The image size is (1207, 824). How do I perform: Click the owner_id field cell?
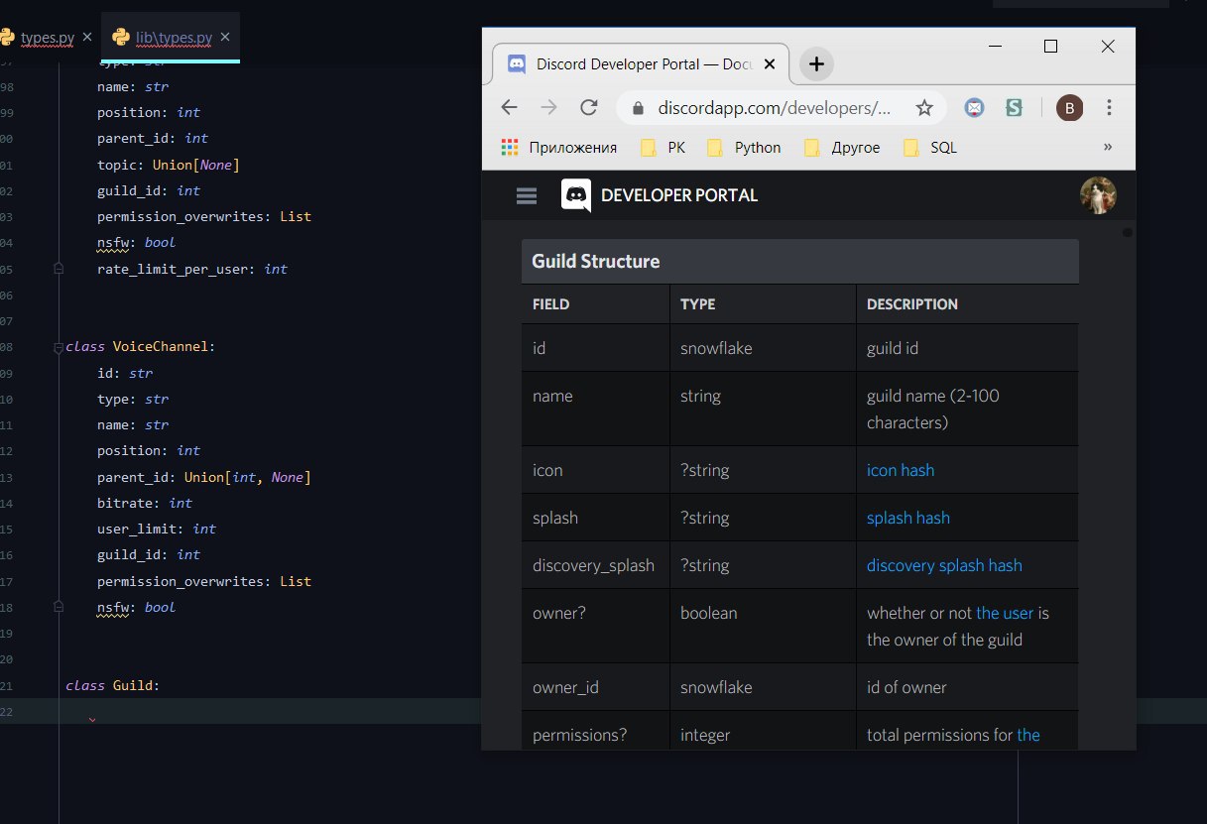(x=595, y=687)
